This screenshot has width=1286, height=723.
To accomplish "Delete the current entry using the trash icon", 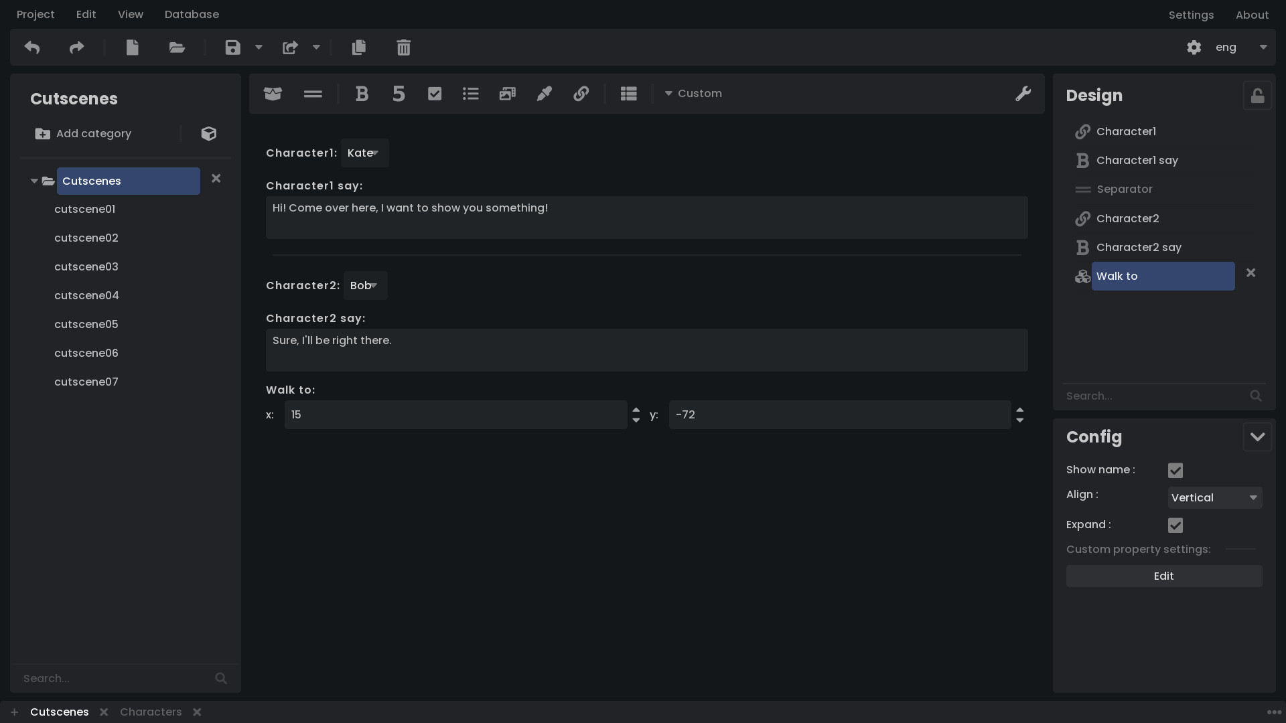I will point(403,47).
